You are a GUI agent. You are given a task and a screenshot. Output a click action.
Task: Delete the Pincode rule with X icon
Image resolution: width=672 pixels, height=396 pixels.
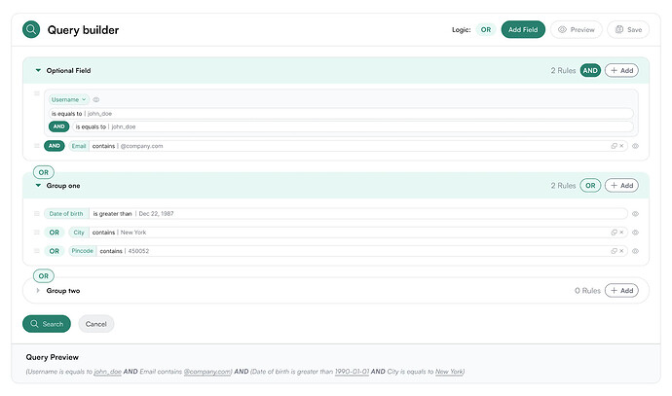pos(621,251)
